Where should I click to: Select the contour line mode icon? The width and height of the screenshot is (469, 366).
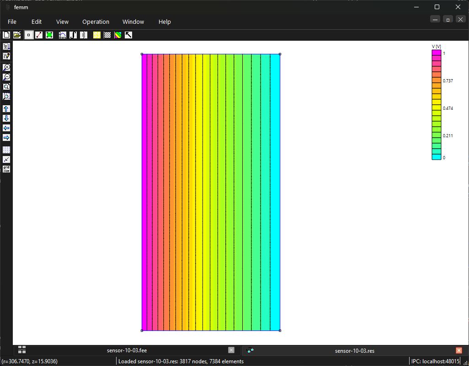tap(39, 35)
